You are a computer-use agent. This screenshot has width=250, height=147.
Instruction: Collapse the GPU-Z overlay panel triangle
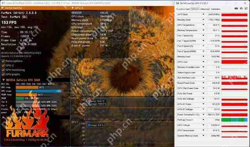click(73, 8)
